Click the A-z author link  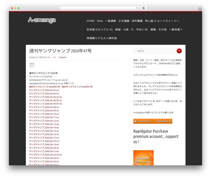pyautogui.click(x=54, y=57)
